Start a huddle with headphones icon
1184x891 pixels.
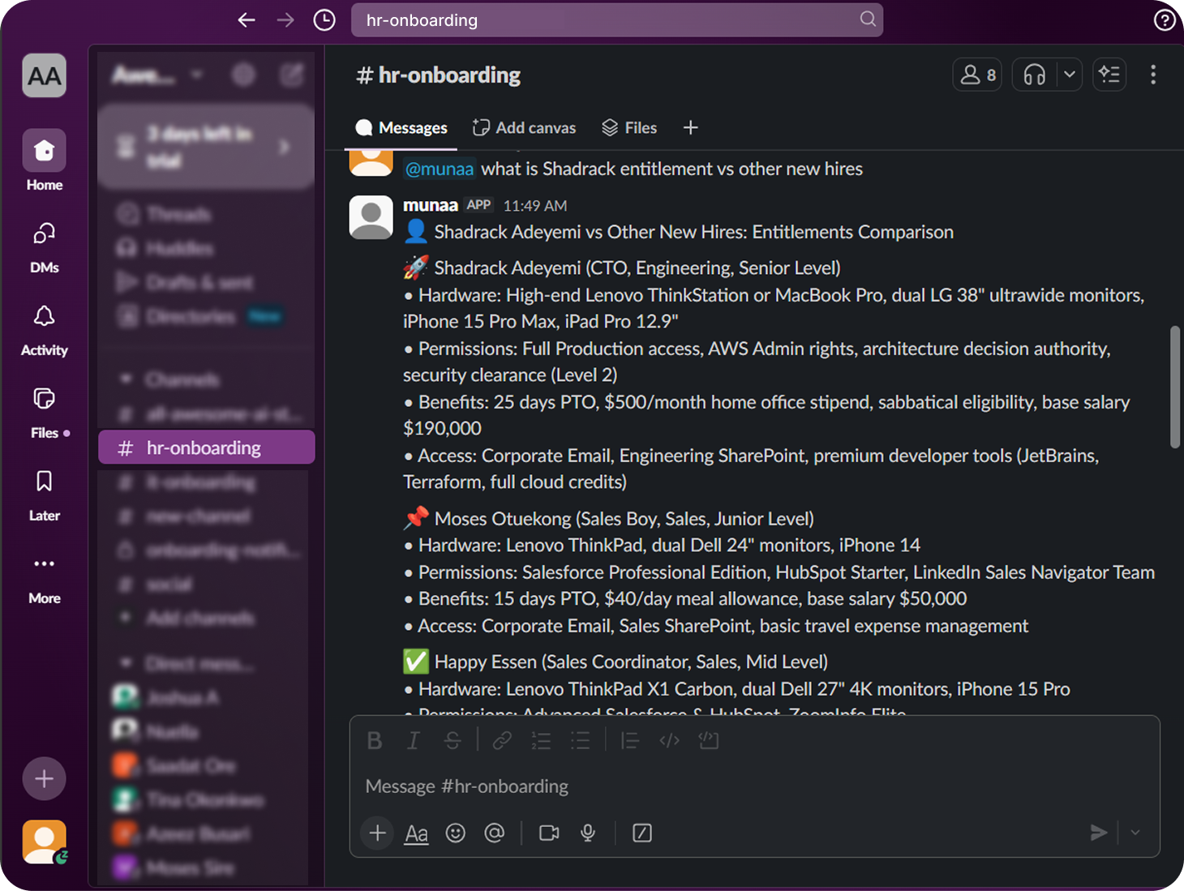pos(1034,75)
